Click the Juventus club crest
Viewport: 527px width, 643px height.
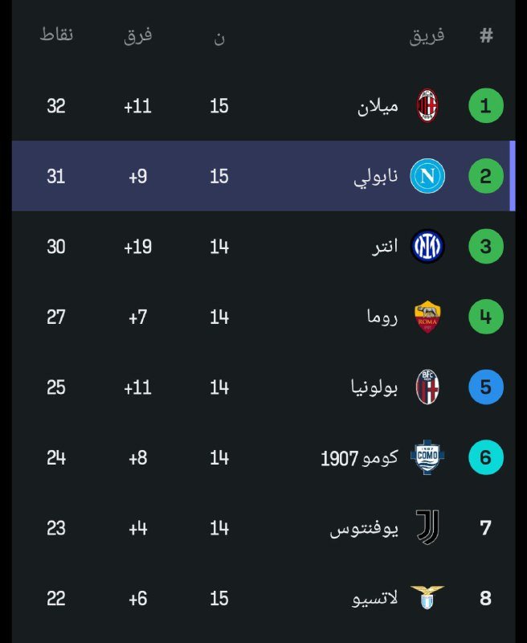pyautogui.click(x=427, y=528)
